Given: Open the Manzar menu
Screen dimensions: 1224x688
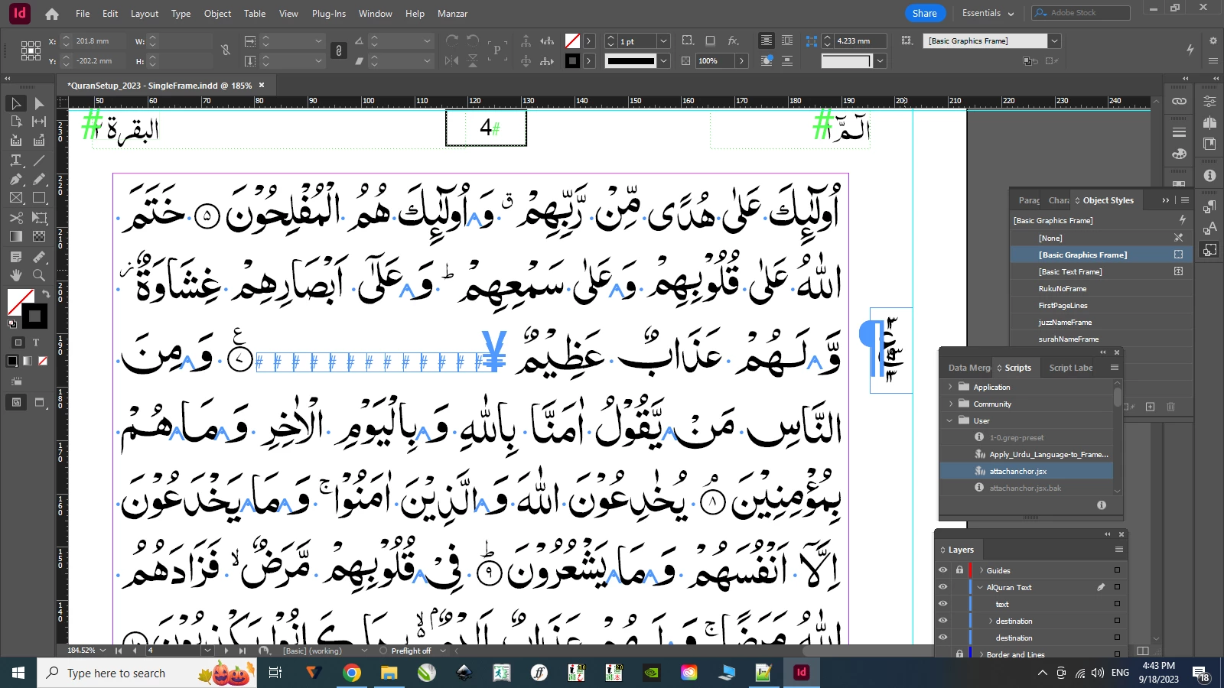Looking at the screenshot, I should [x=452, y=14].
